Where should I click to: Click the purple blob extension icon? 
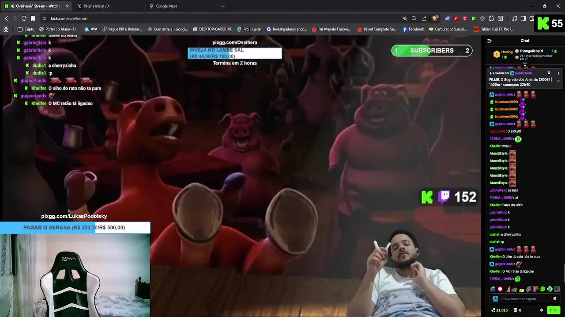pos(447,18)
